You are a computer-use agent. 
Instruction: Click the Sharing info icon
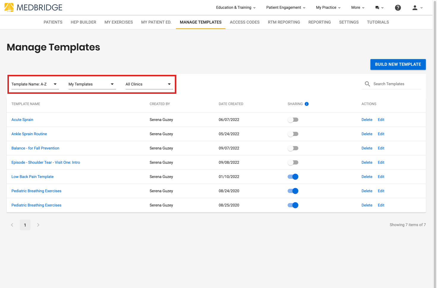[307, 104]
